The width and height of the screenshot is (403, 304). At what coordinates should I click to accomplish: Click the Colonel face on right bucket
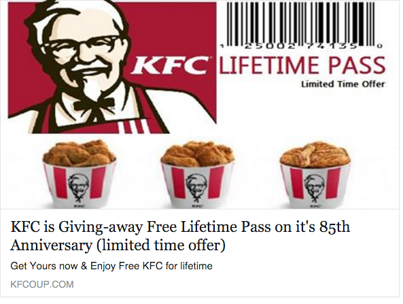[x=315, y=188]
